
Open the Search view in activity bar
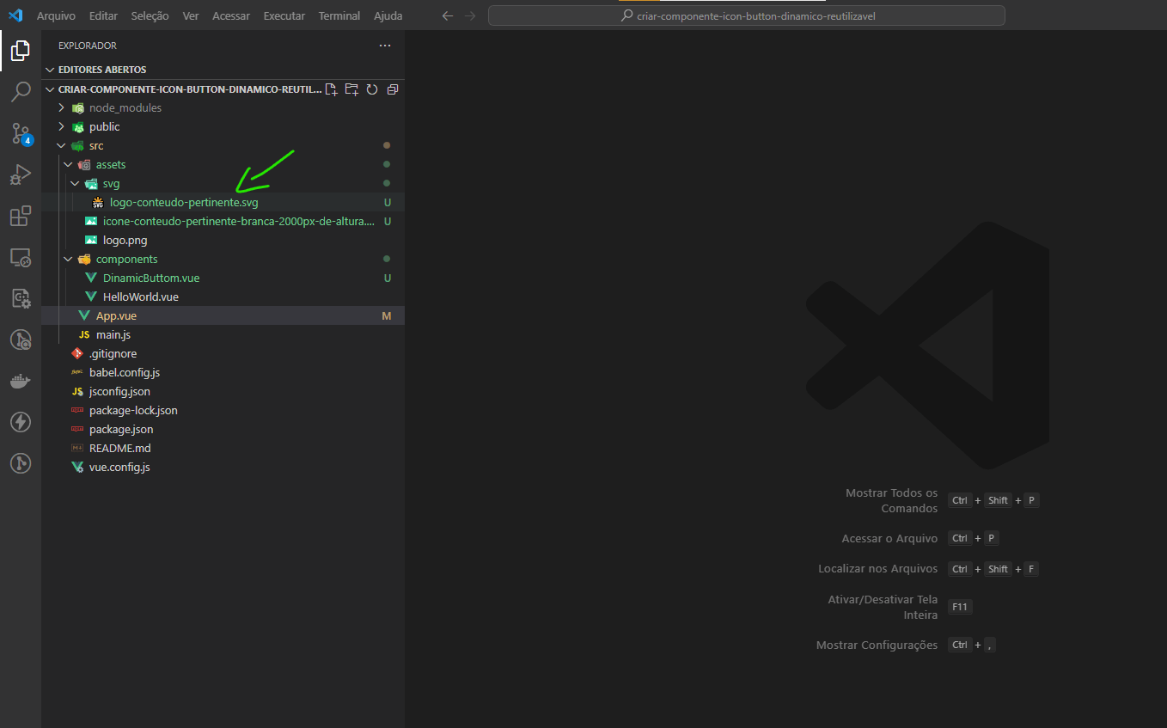(20, 92)
